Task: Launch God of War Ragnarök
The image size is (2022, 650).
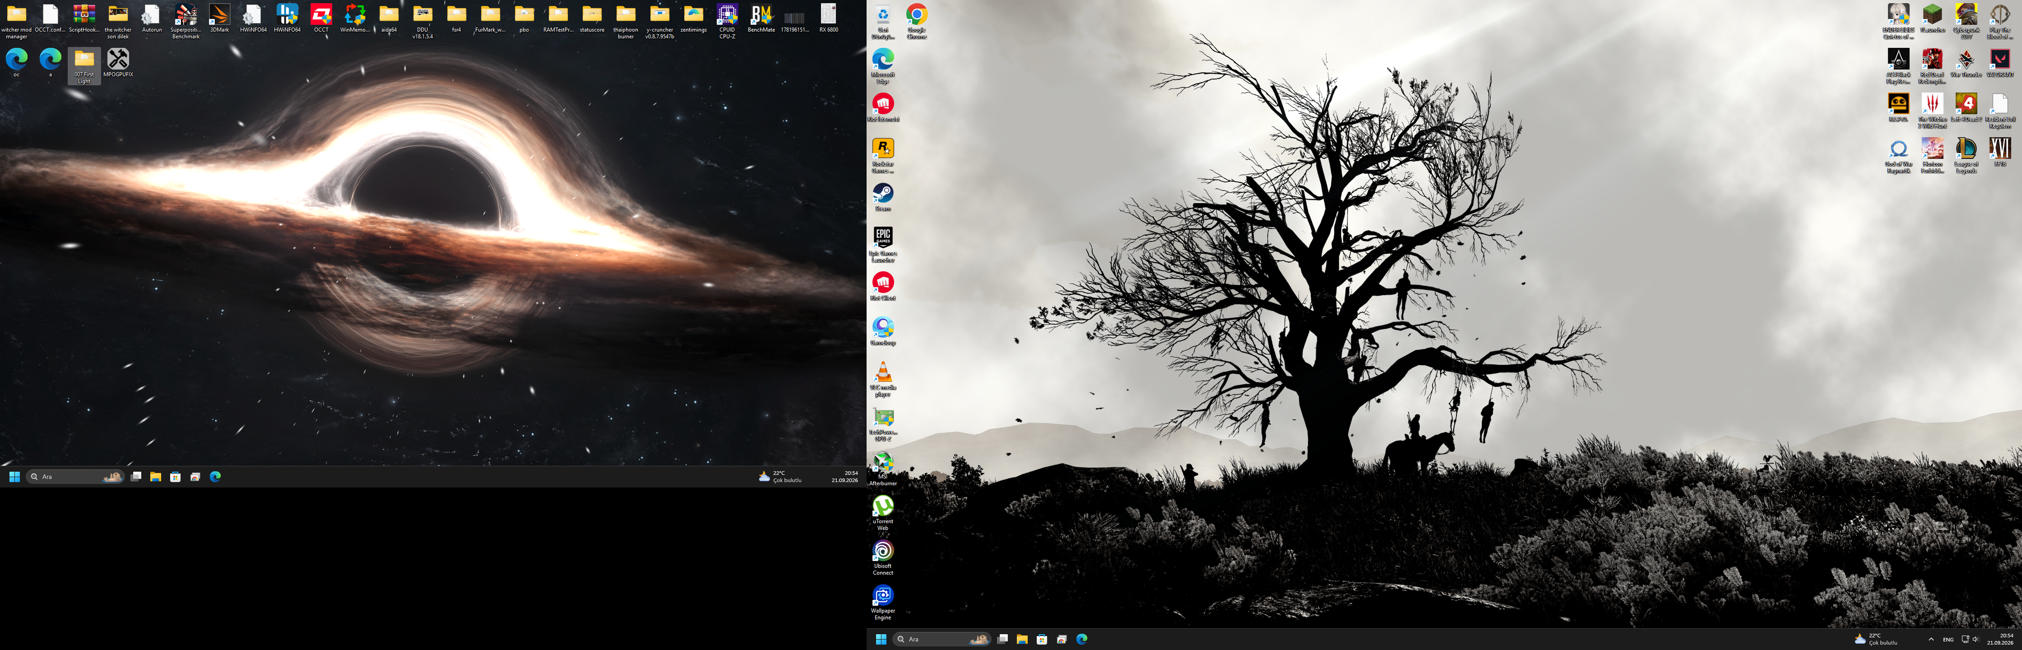Action: pyautogui.click(x=1899, y=155)
